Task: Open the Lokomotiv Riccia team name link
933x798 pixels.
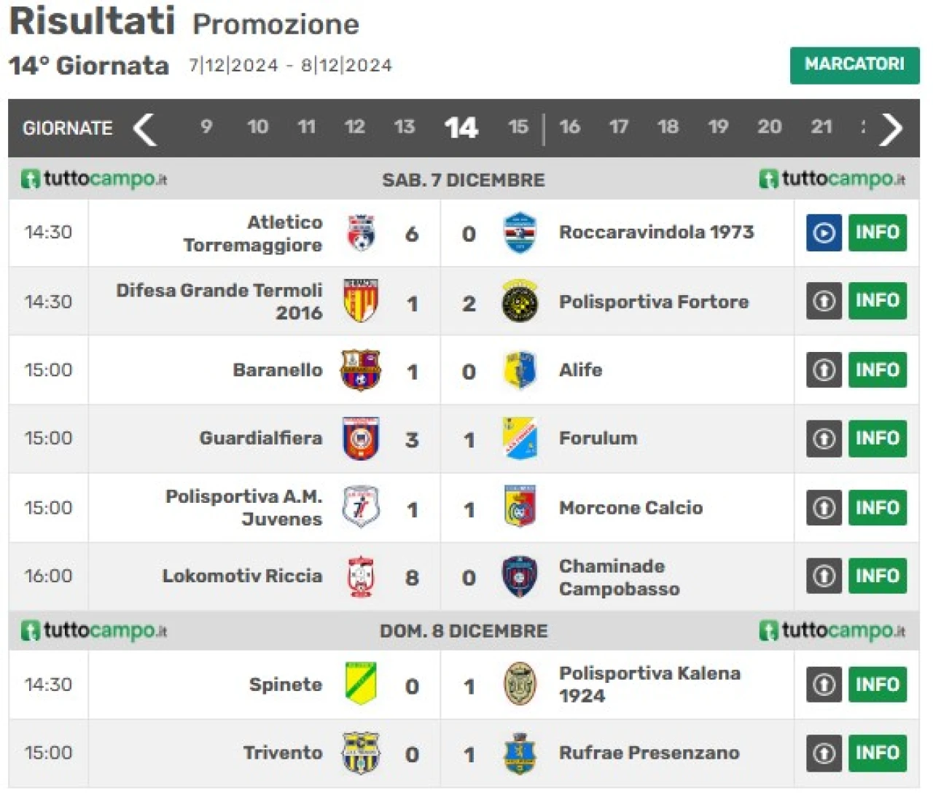Action: [x=242, y=576]
